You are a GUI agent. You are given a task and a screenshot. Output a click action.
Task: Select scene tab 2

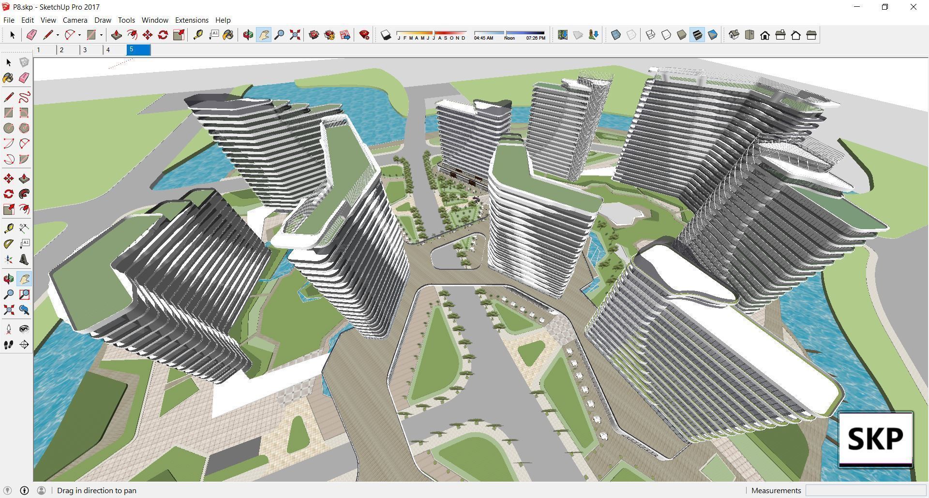click(x=68, y=50)
